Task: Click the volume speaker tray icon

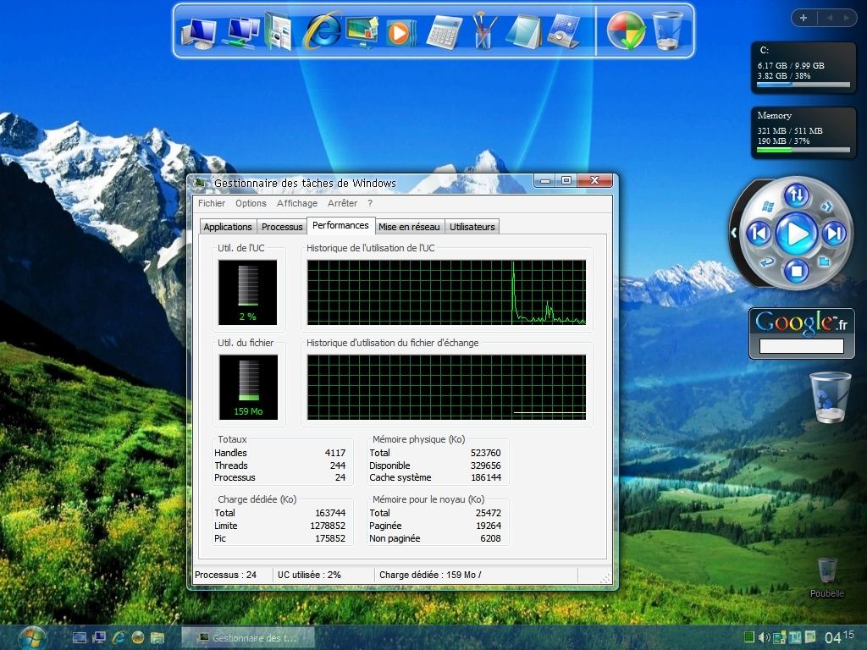Action: (765, 638)
